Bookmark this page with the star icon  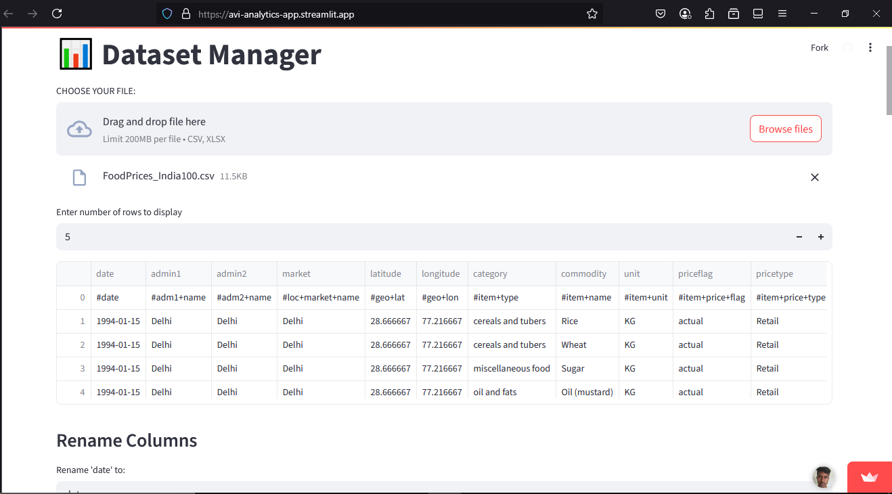point(592,14)
